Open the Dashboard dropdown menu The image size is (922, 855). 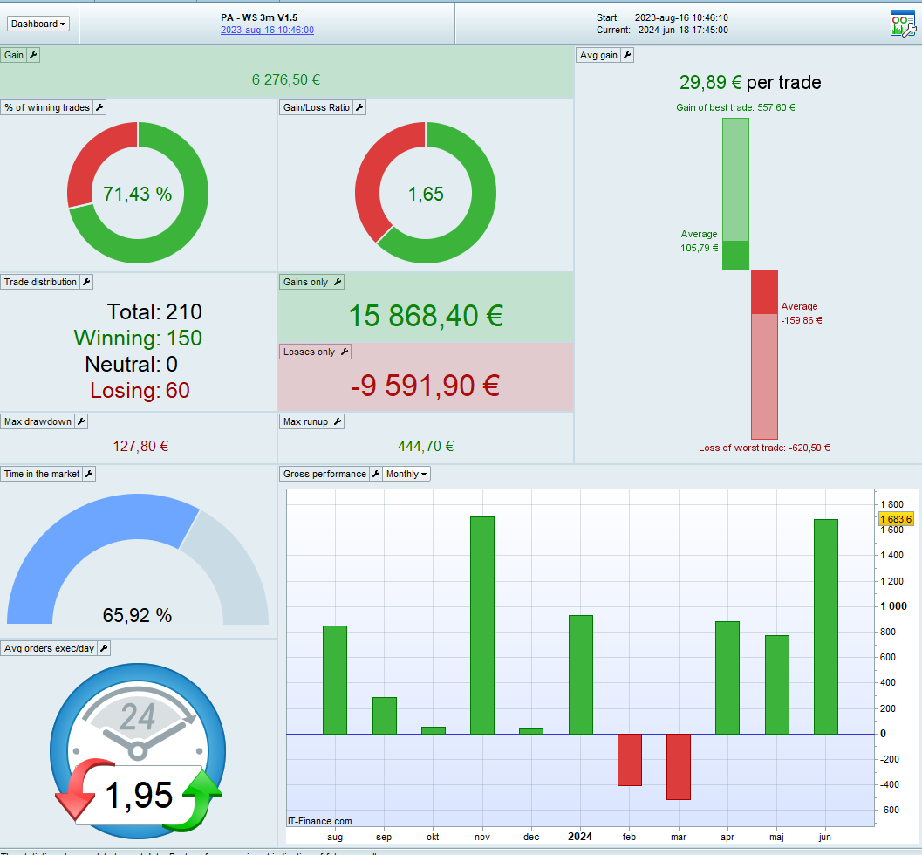38,24
